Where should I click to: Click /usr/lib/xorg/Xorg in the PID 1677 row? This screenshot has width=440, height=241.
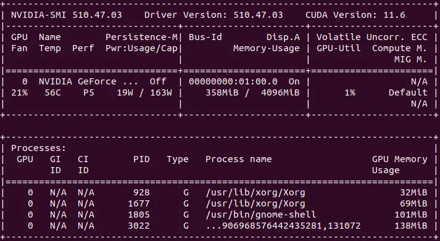point(255,204)
